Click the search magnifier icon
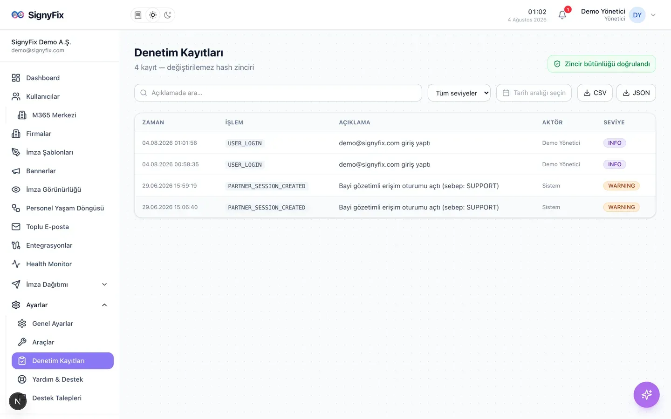 click(144, 93)
